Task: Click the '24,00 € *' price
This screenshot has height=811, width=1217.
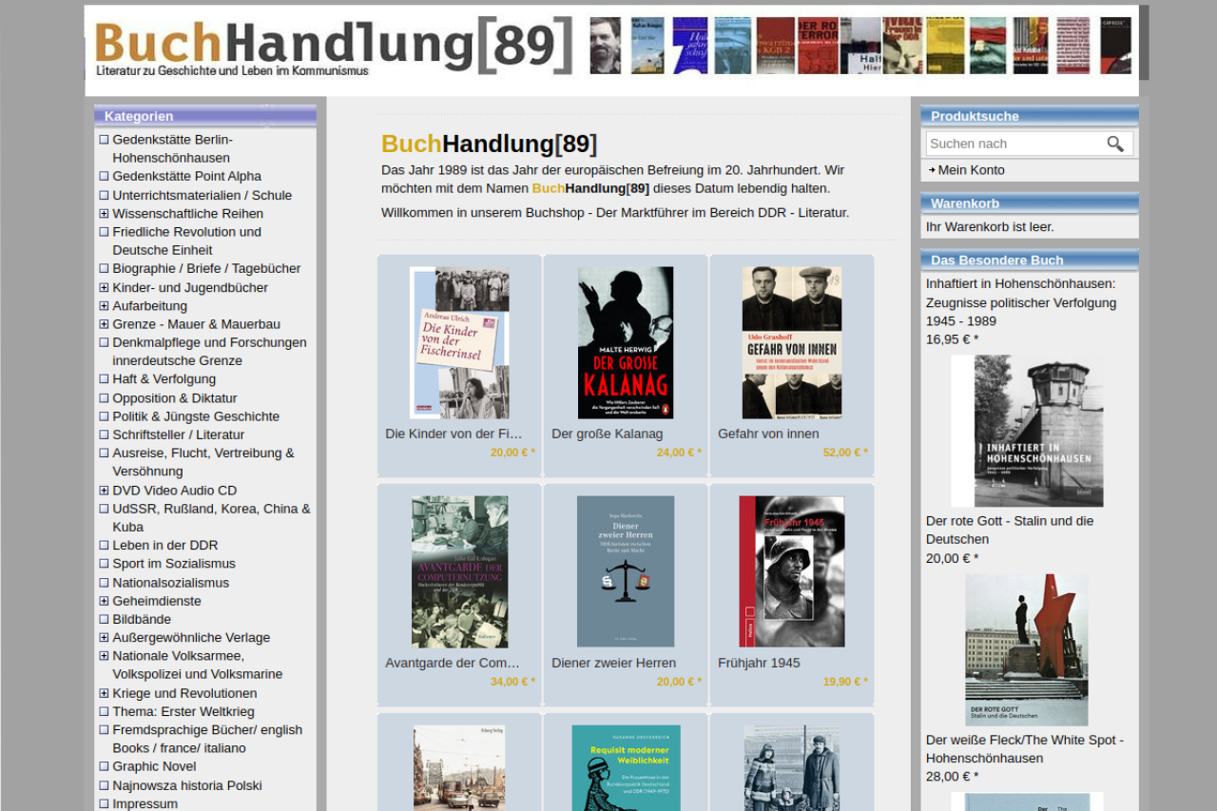Action: pyautogui.click(x=679, y=453)
